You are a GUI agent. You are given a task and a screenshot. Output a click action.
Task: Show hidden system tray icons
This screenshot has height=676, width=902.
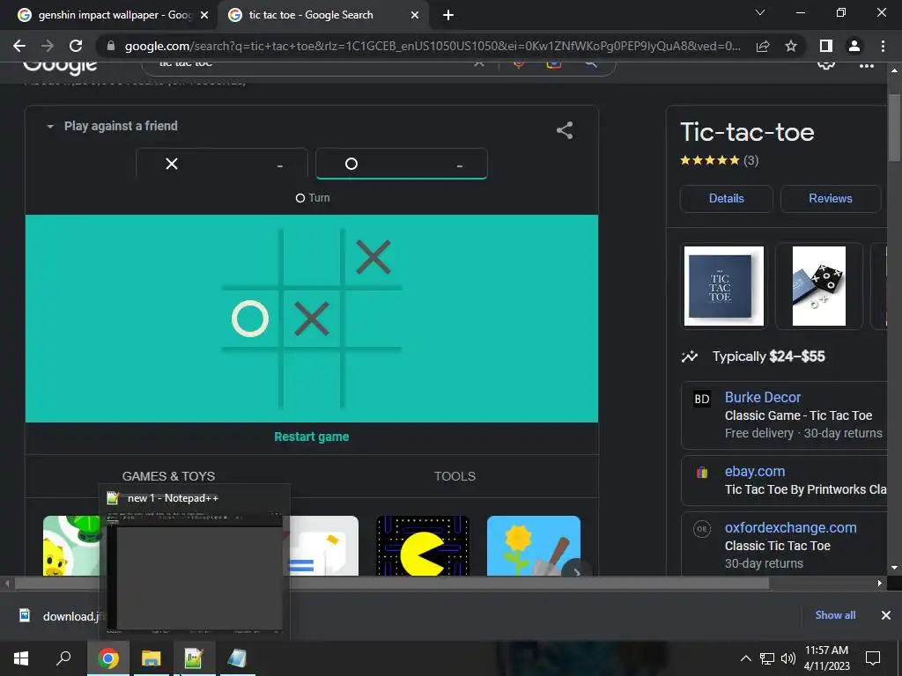coord(745,658)
